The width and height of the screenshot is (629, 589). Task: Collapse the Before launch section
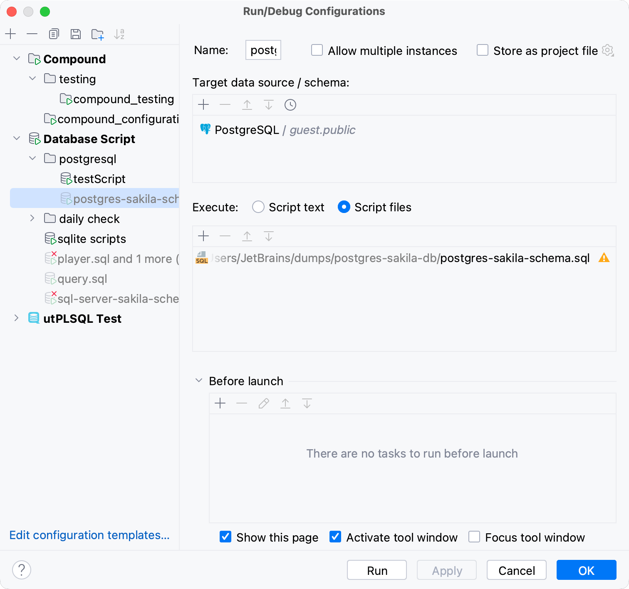tap(198, 380)
